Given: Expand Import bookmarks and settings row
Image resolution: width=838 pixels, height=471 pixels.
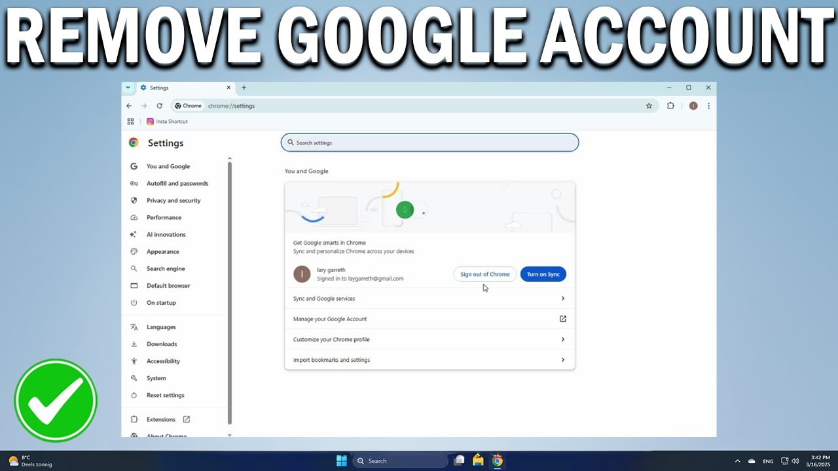Looking at the screenshot, I should coord(429,360).
